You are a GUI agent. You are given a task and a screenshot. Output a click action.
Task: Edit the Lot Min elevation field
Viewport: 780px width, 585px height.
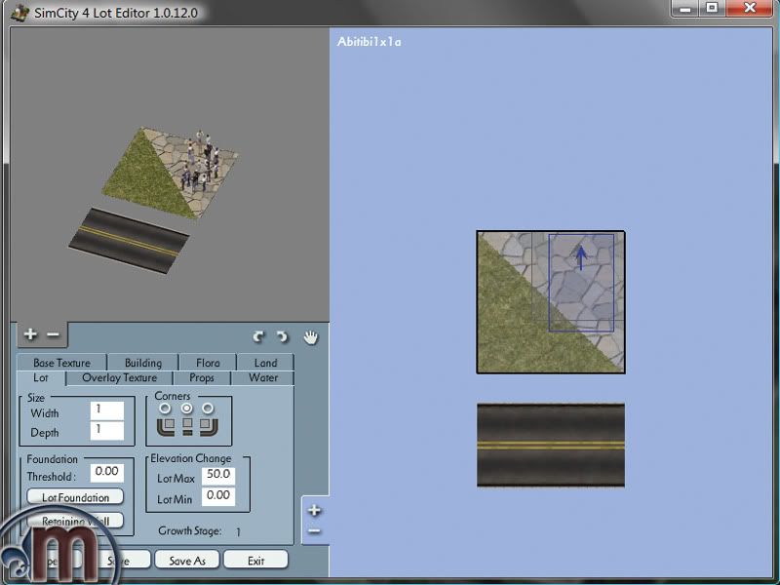click(x=218, y=496)
